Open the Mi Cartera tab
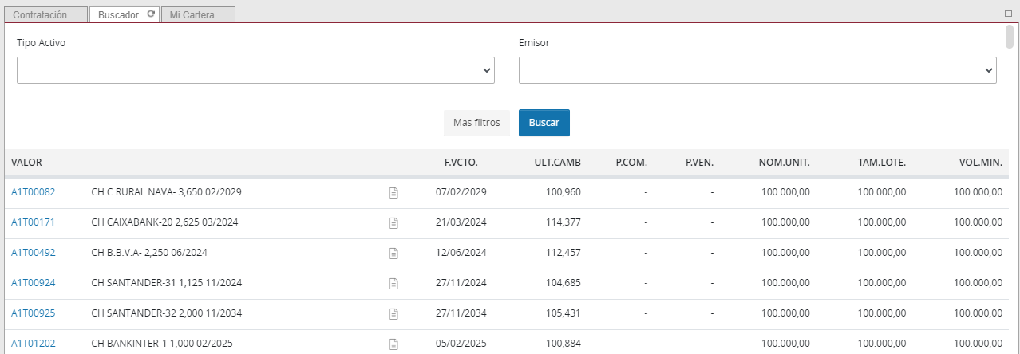This screenshot has height=354, width=1020. pyautogui.click(x=198, y=15)
